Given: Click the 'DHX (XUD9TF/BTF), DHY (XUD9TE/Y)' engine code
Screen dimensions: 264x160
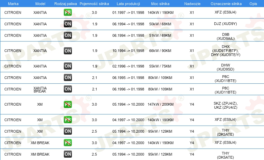Looking at the screenshot, I should [226, 51].
